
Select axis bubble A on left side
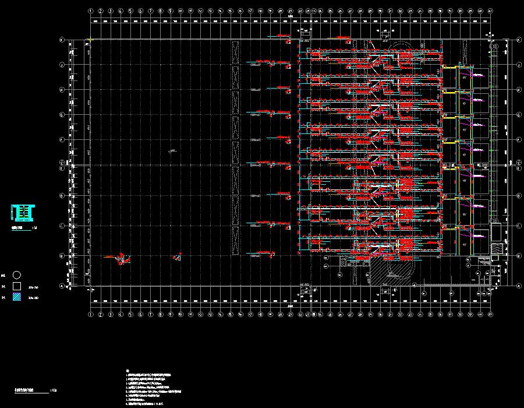pyautogui.click(x=62, y=286)
